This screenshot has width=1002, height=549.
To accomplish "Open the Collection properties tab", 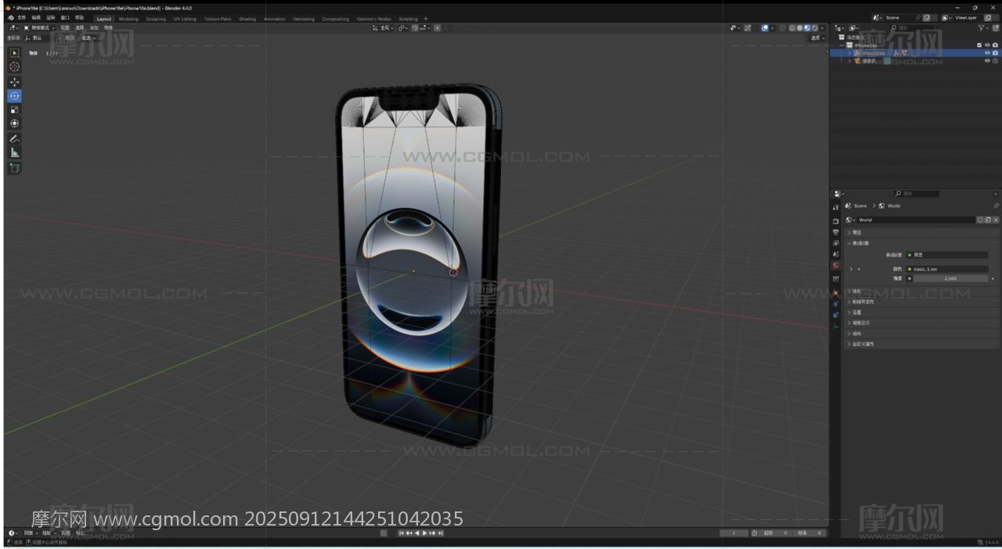I will tap(836, 278).
